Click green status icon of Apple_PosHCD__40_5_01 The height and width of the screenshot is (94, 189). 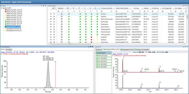6,21
